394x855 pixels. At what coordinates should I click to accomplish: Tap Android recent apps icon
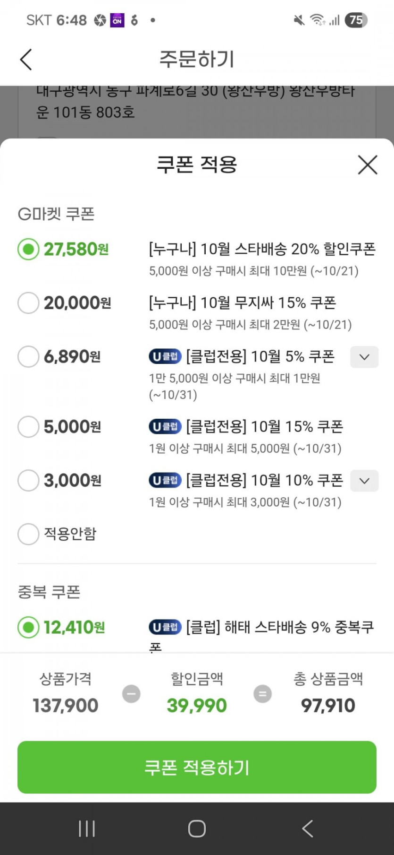pyautogui.click(x=87, y=828)
